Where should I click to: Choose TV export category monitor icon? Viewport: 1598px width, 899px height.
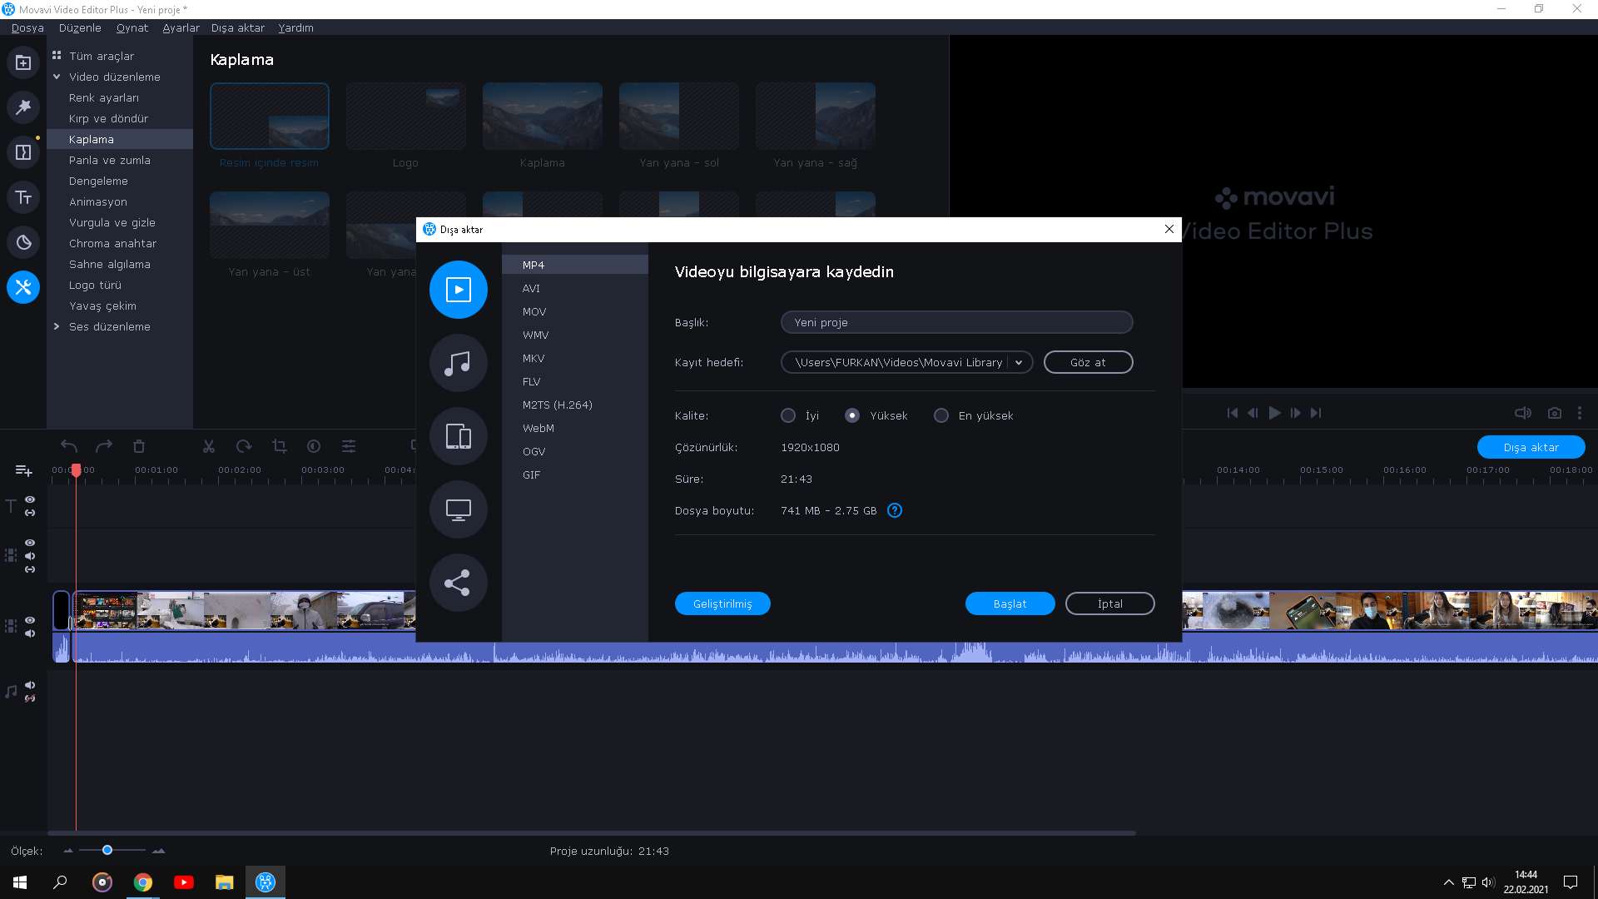click(x=458, y=509)
